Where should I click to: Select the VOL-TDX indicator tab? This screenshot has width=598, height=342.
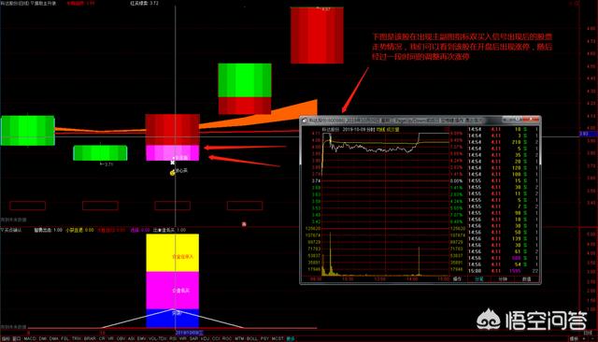(x=158, y=338)
